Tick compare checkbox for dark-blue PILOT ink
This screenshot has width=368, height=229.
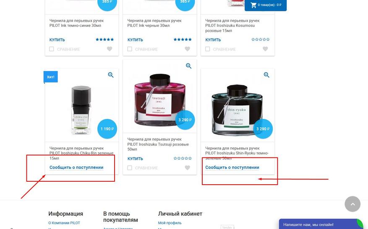(51, 49)
